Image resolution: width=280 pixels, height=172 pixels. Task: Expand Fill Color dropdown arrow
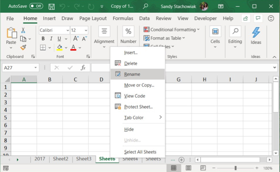click(x=66, y=48)
